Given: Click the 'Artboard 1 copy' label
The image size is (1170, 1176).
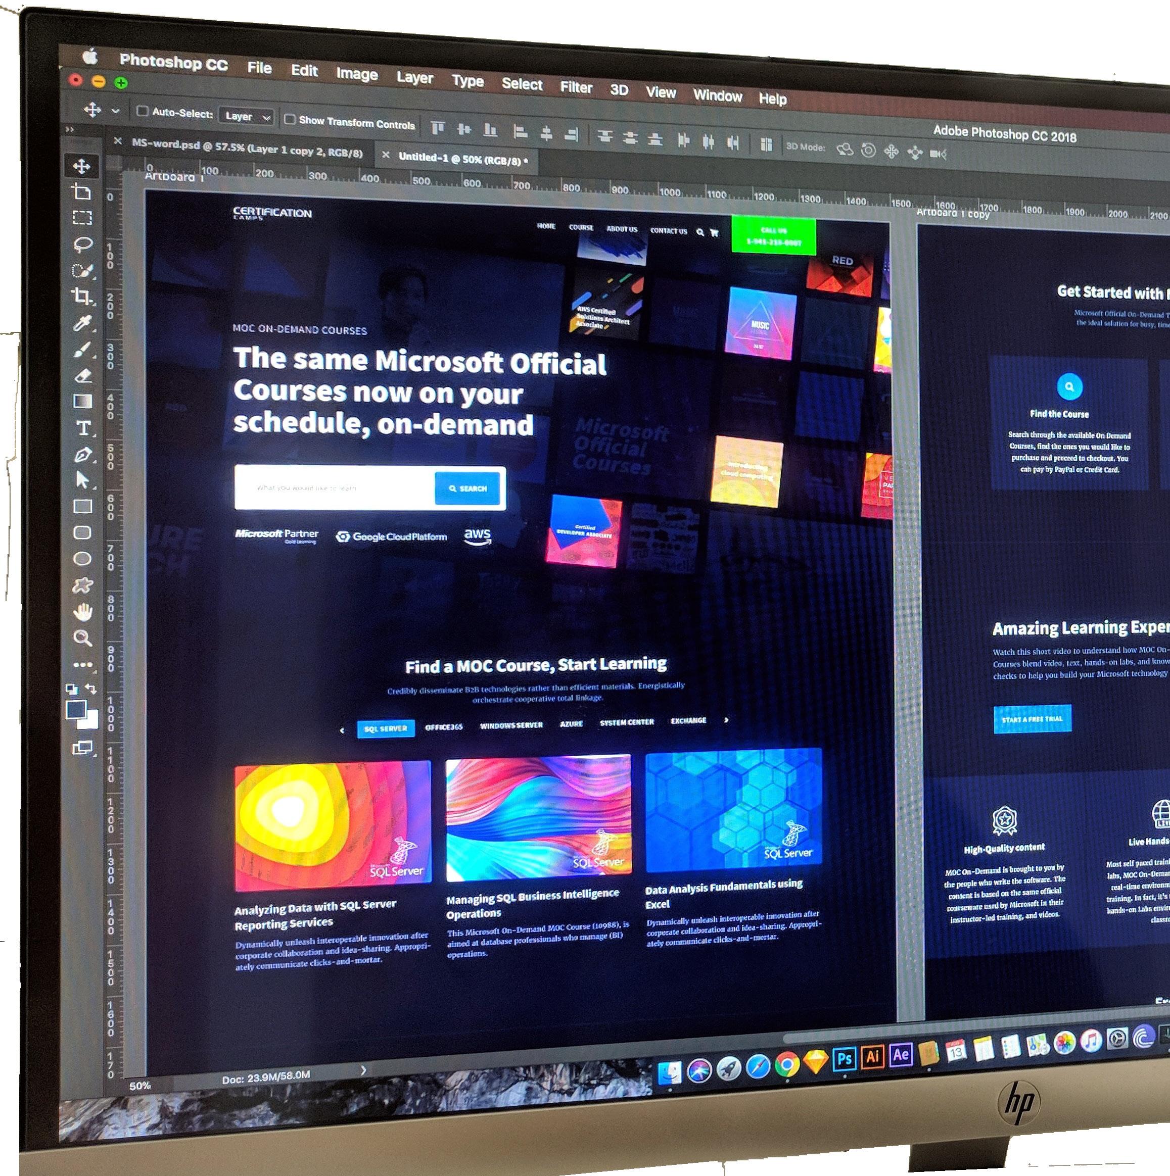Looking at the screenshot, I should 953,213.
